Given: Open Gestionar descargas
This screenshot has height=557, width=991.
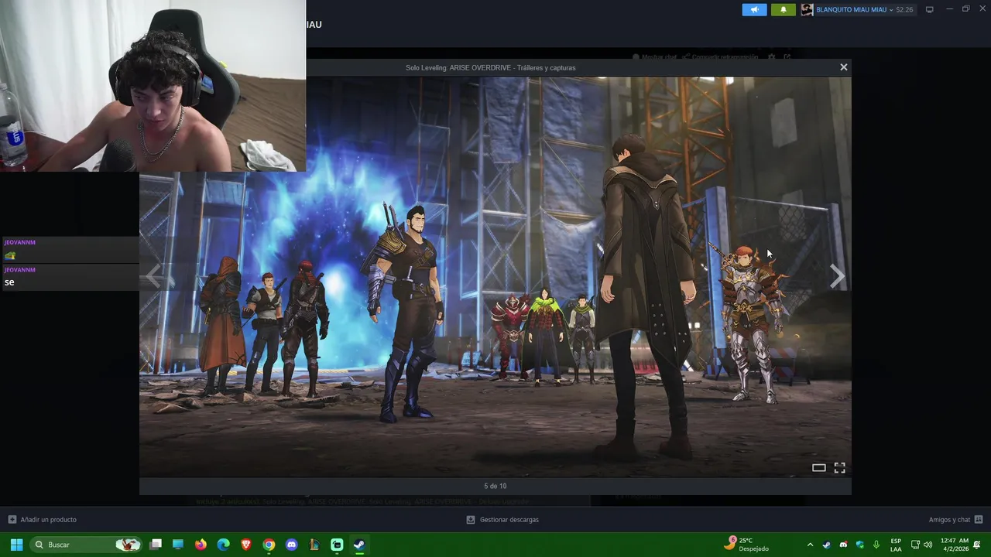Looking at the screenshot, I should 502,520.
